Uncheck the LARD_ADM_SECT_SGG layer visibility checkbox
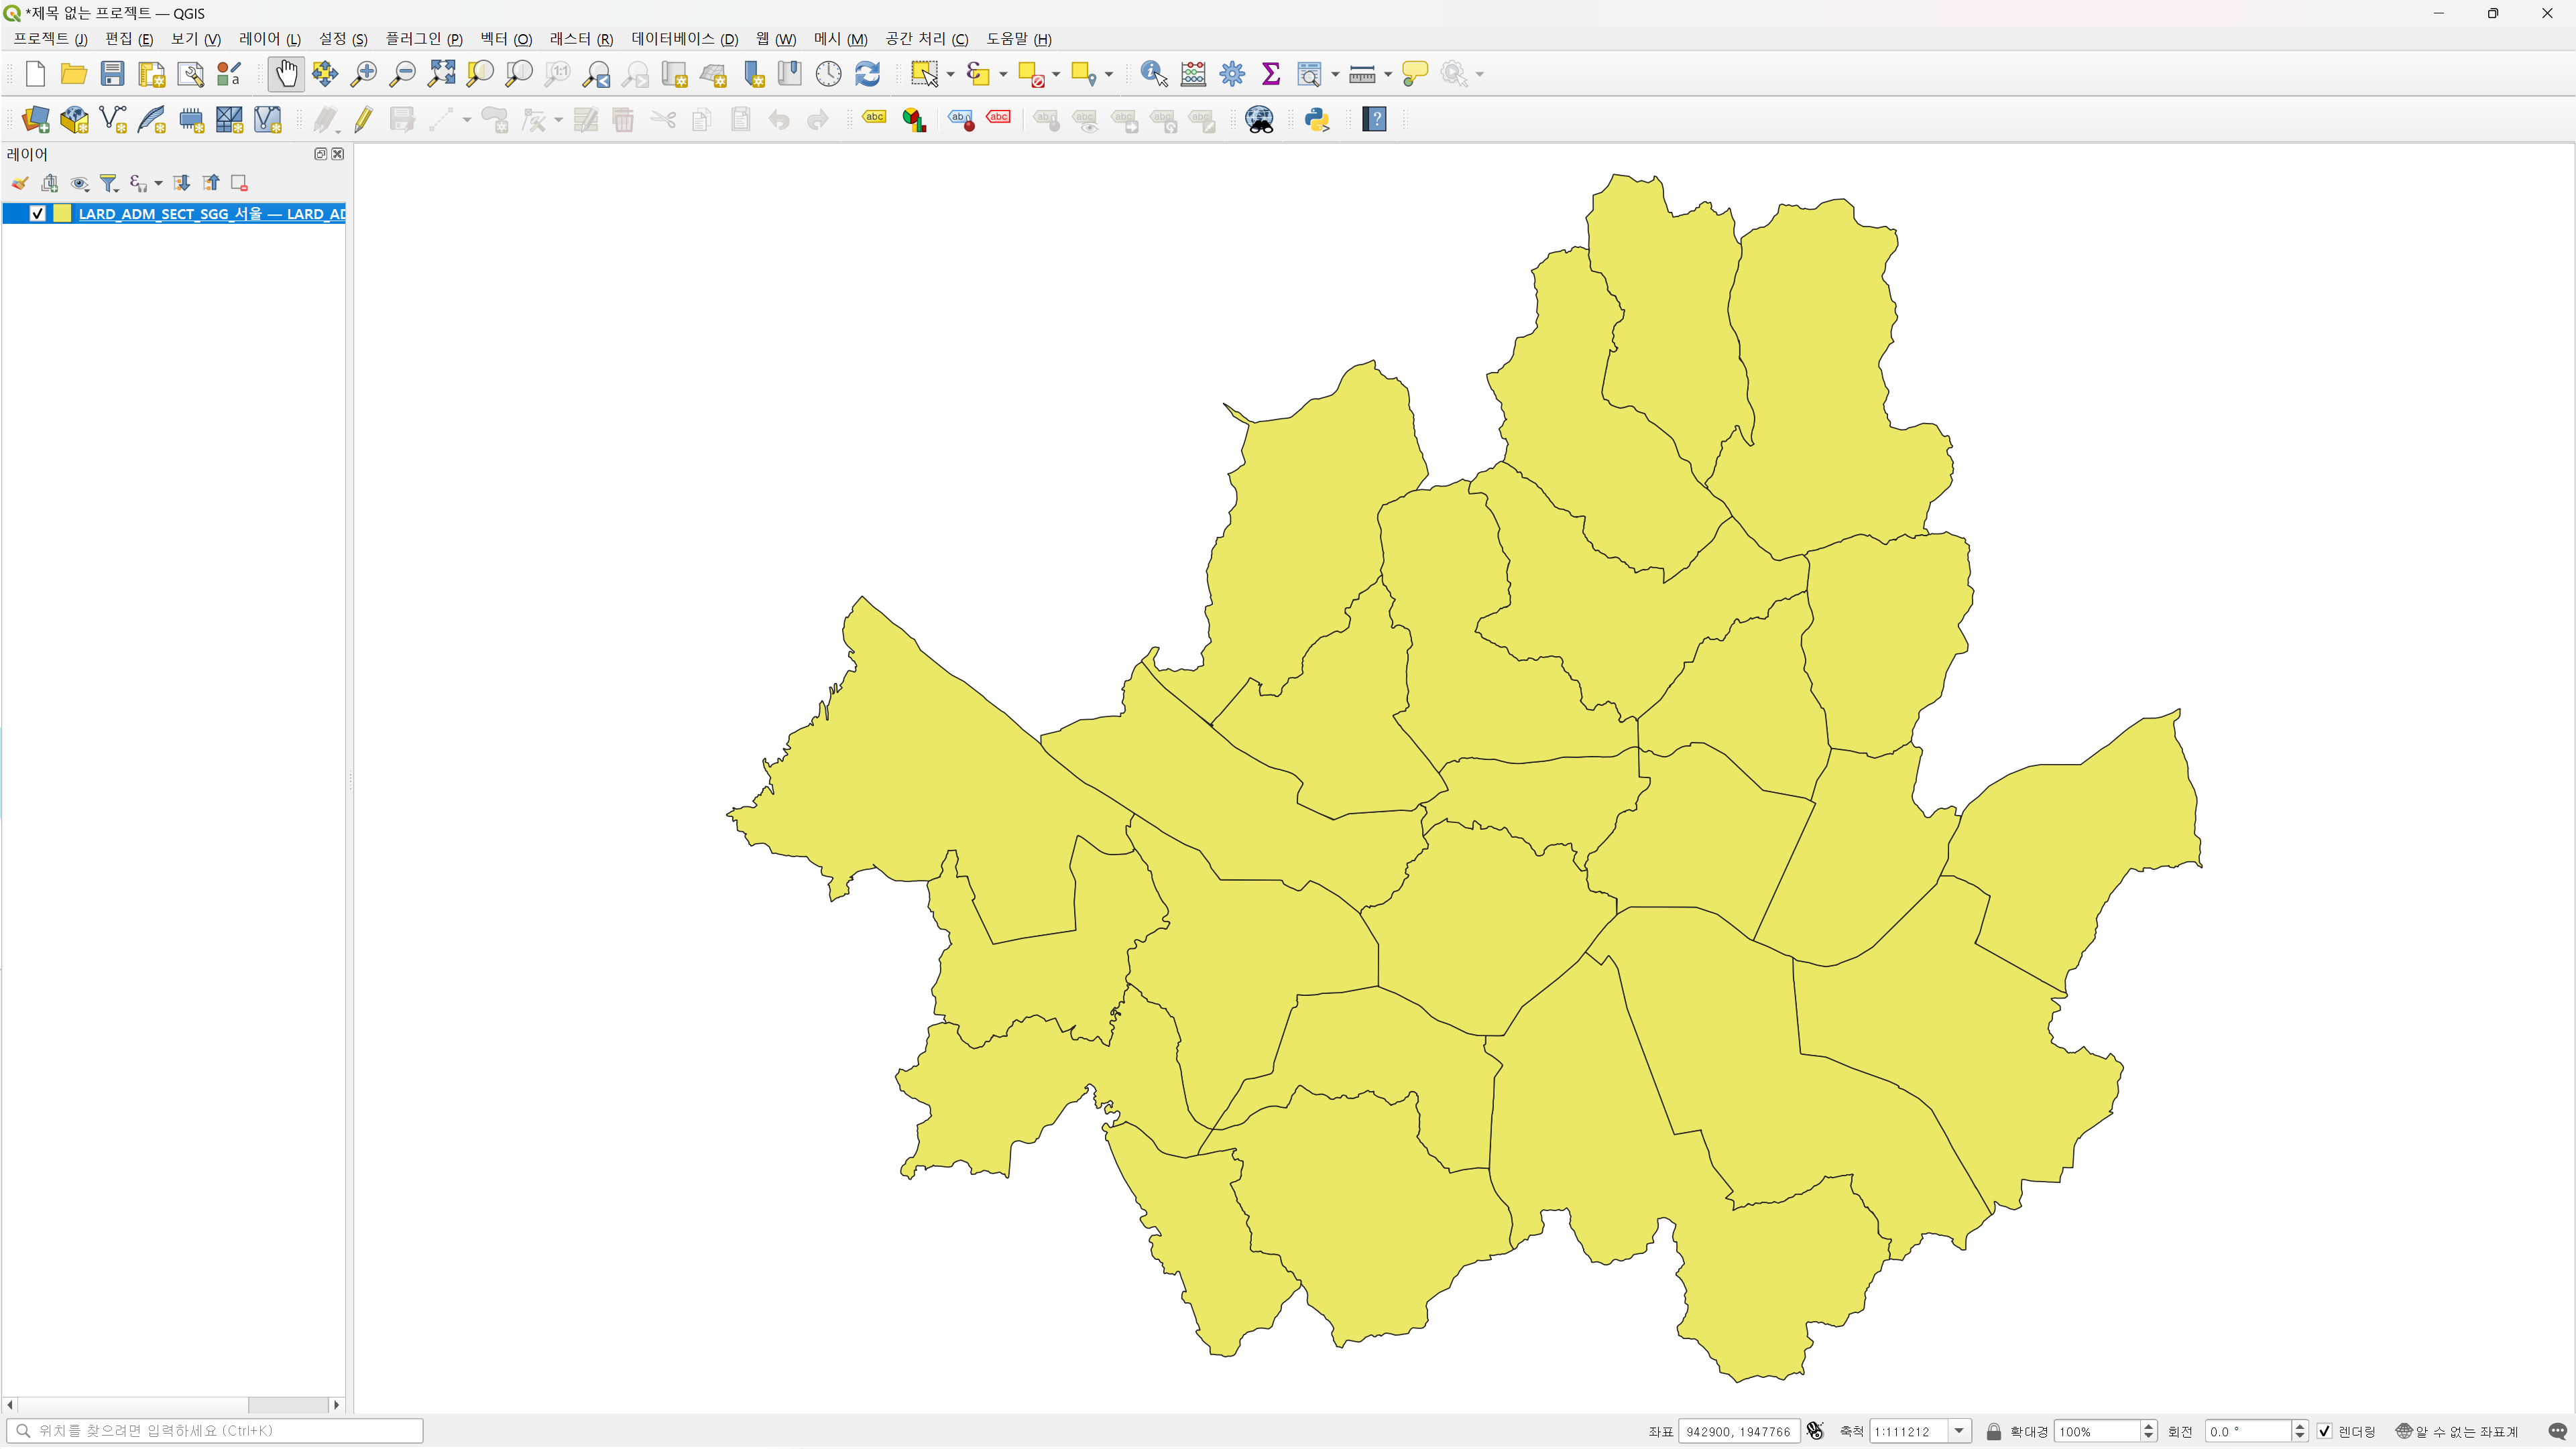The image size is (2576, 1449). click(x=38, y=214)
